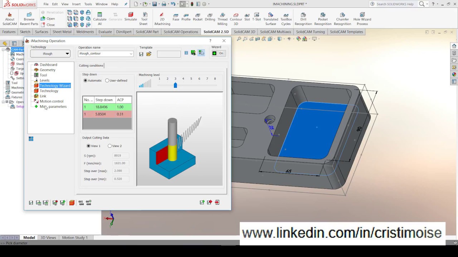Select Misc. parameters in operation tree
The width and height of the screenshot is (458, 257).
(53, 107)
